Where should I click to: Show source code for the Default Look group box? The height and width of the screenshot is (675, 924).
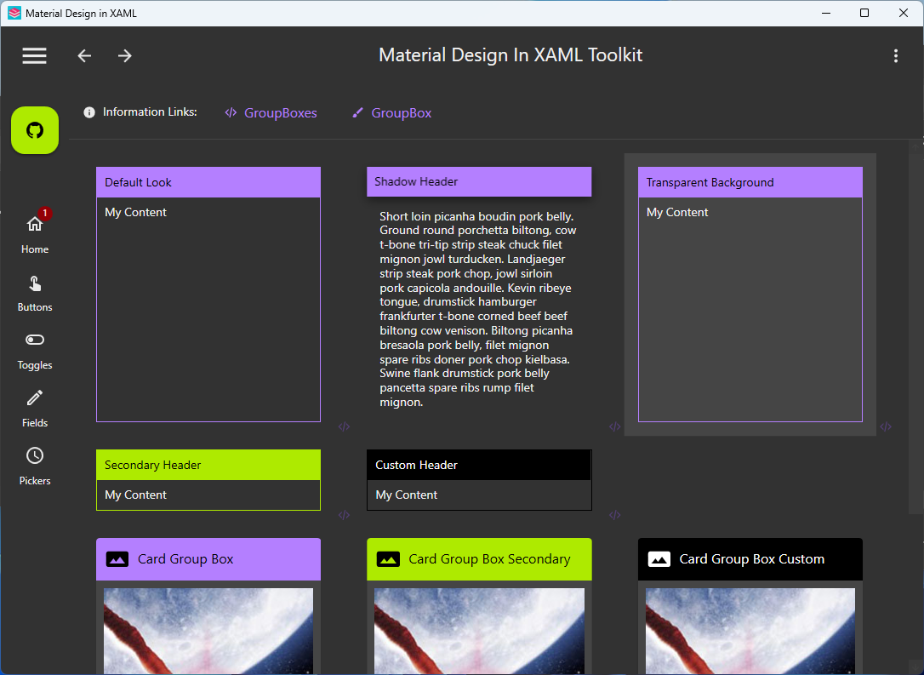[345, 426]
